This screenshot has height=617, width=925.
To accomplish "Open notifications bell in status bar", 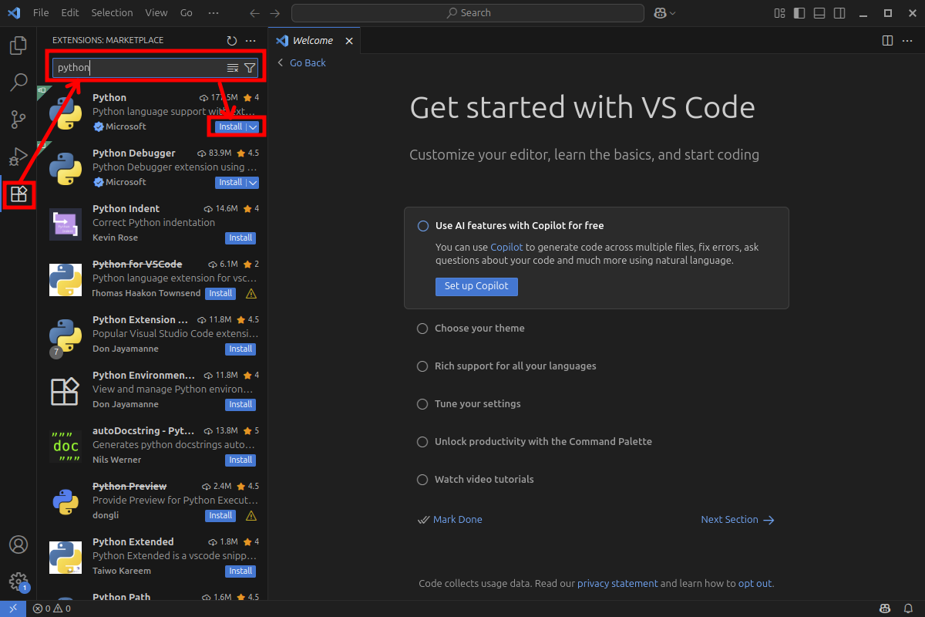I will point(908,609).
